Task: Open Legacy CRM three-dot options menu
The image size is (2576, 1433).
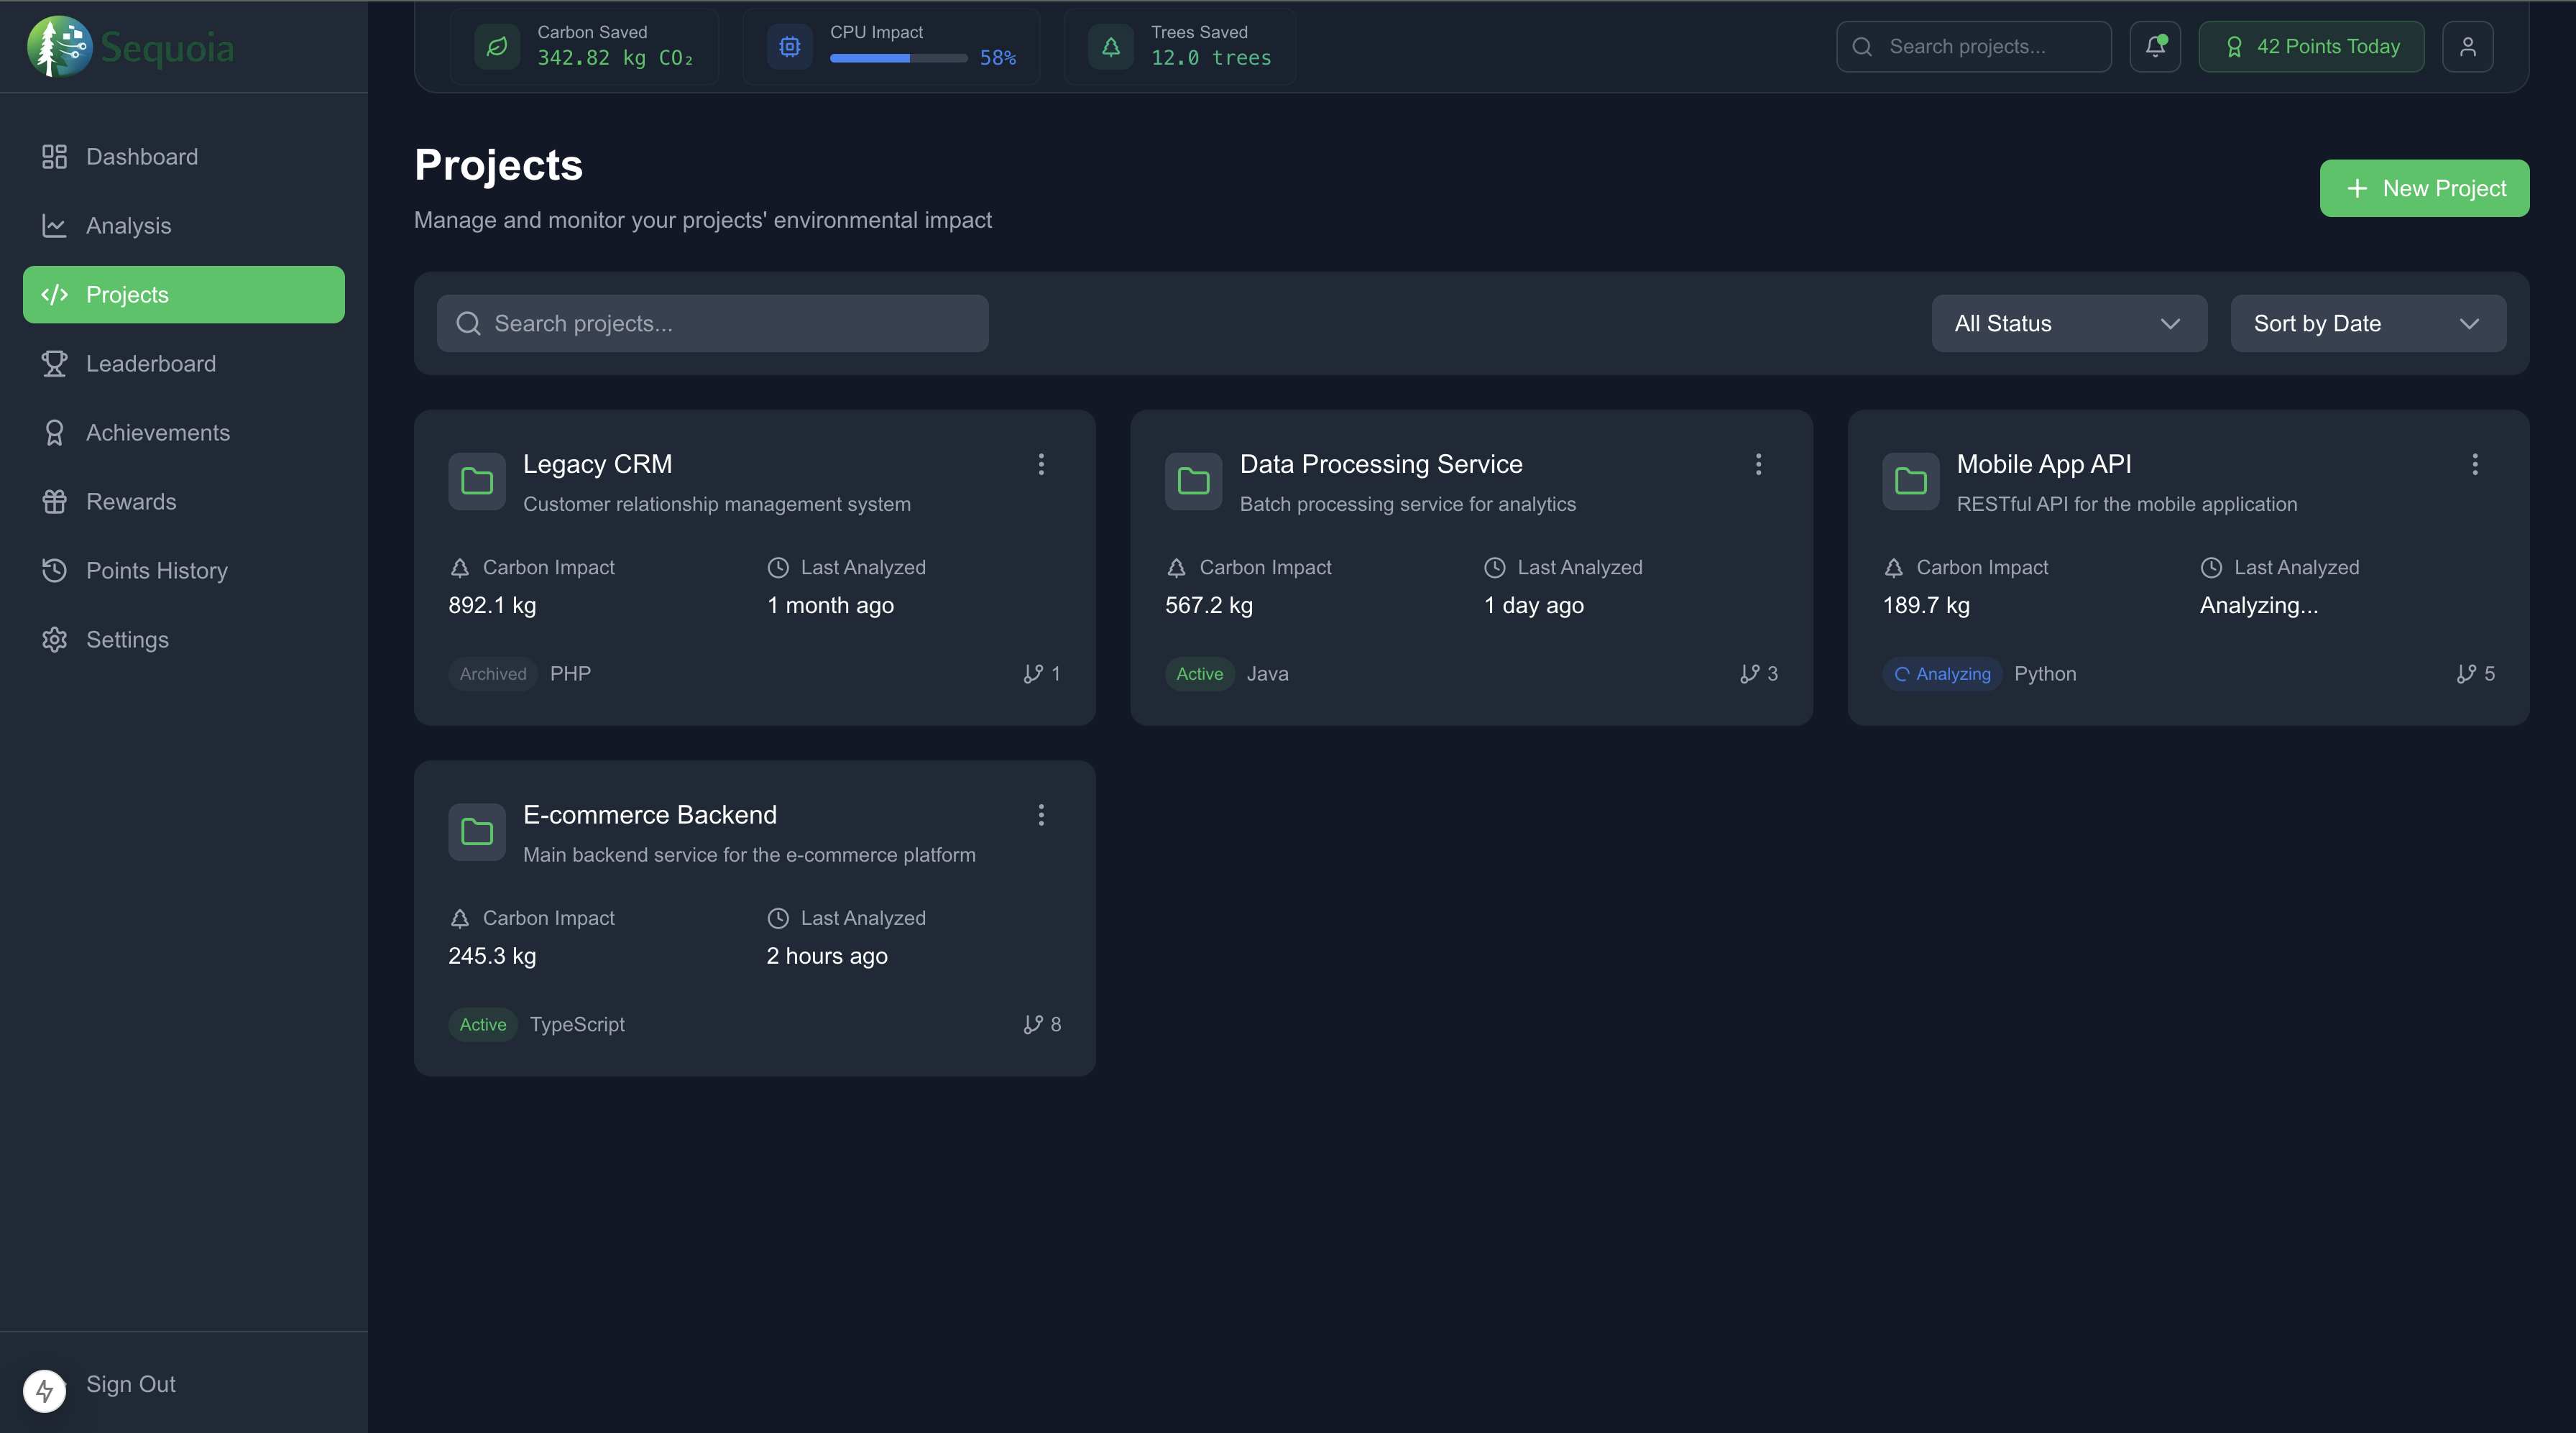Action: pos(1041,464)
